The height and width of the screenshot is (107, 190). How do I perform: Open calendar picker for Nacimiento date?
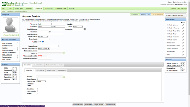pyautogui.click(x=50, y=32)
